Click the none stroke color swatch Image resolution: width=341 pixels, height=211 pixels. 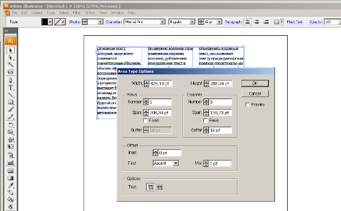pyautogui.click(x=58, y=22)
